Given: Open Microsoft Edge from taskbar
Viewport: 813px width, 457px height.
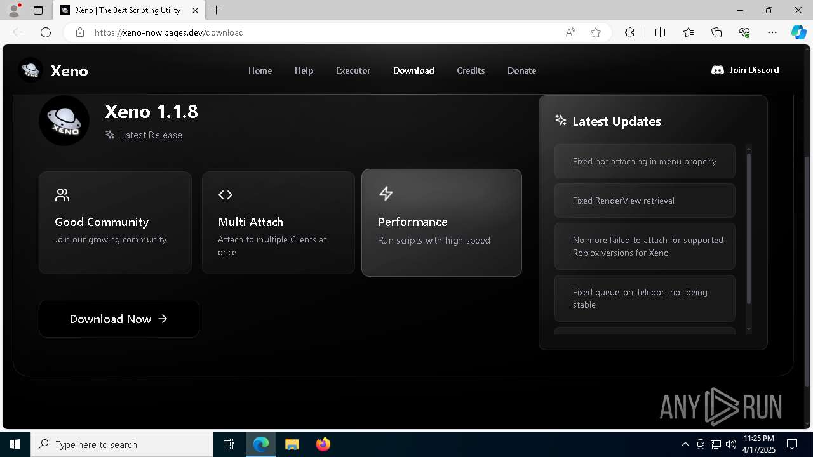Looking at the screenshot, I should click(261, 444).
